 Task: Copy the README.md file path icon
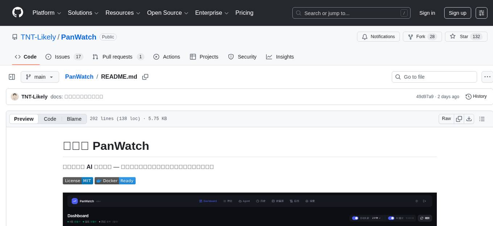pos(145,77)
